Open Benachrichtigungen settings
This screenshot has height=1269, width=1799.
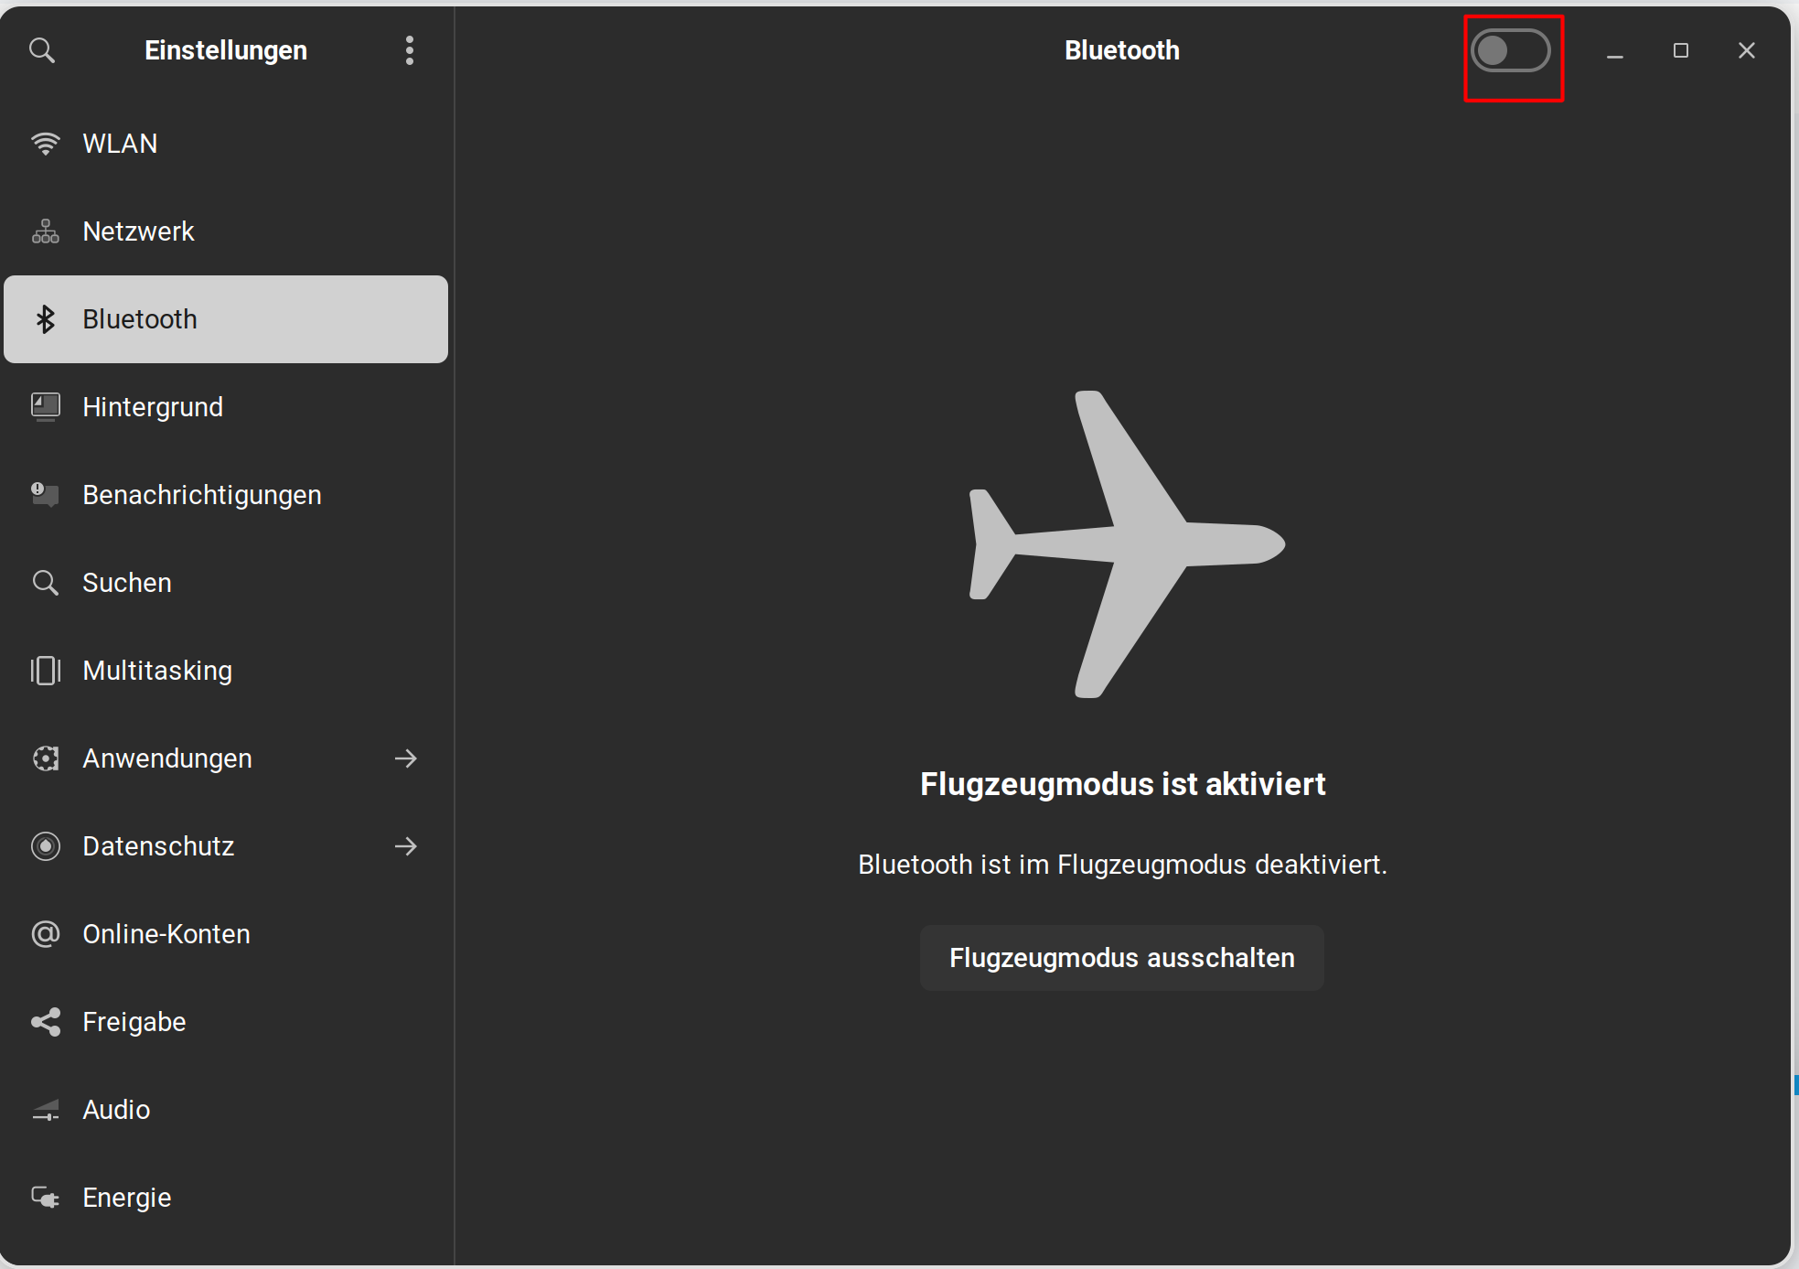[x=226, y=495]
